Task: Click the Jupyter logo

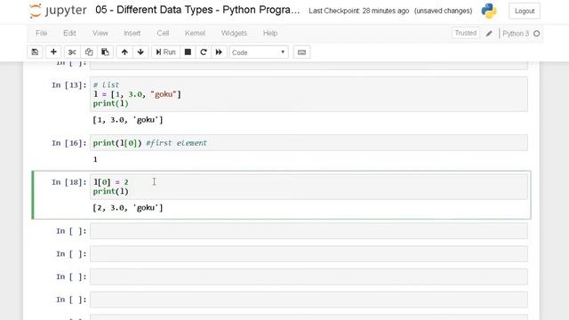Action: pyautogui.click(x=58, y=11)
